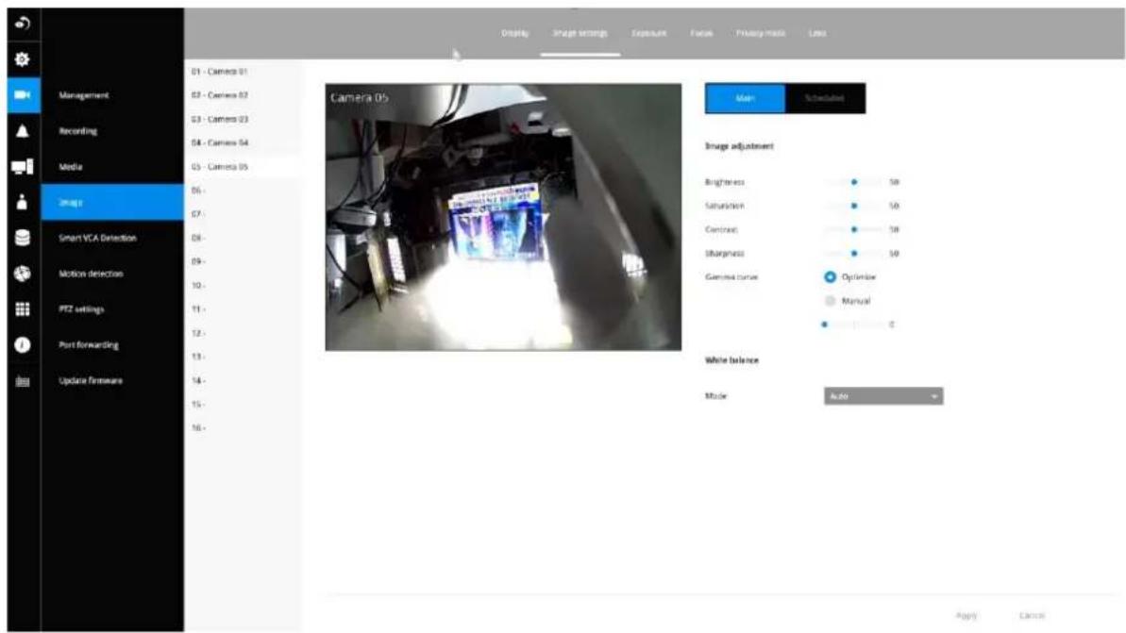Click the Contrast slider

(854, 229)
